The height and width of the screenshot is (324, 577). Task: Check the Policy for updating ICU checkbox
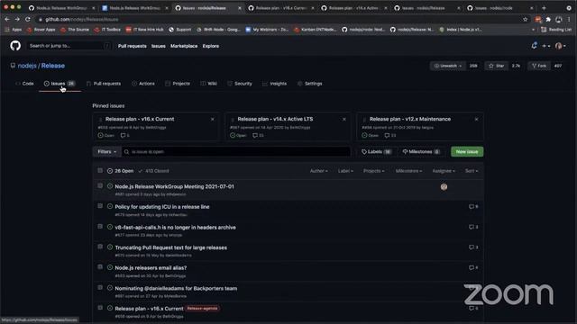tap(100, 206)
